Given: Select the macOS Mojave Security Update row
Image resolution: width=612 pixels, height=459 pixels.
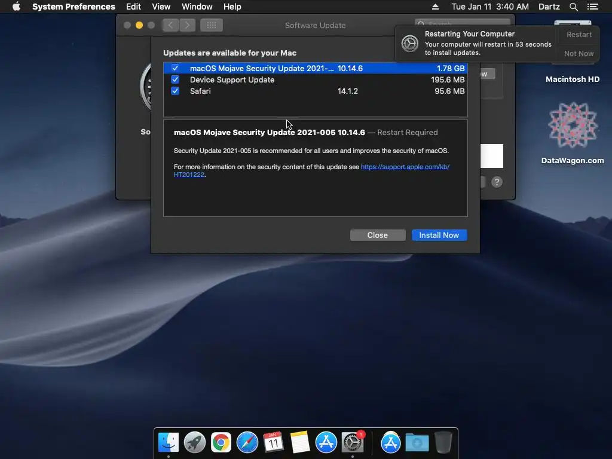Looking at the screenshot, I should click(316, 68).
